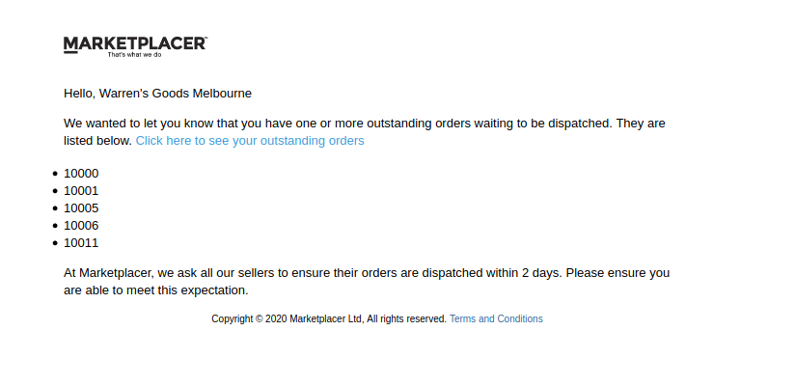Click the "2 days" text in the dispatch notice
The image size is (795, 386).
pyautogui.click(x=541, y=273)
